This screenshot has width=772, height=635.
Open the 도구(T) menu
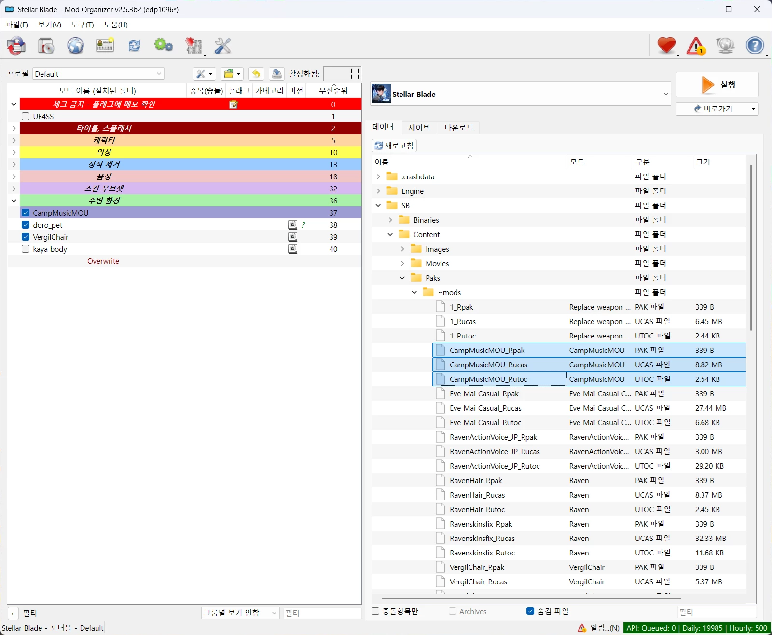[83, 25]
